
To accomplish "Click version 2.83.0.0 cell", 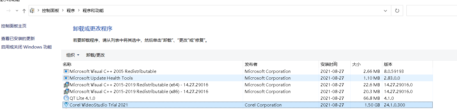I will point(392,78).
